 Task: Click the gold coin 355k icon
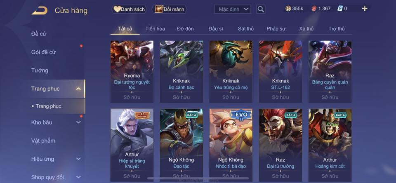[288, 9]
